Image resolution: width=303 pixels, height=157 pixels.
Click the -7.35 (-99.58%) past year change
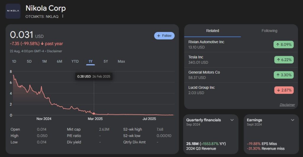coord(36,44)
